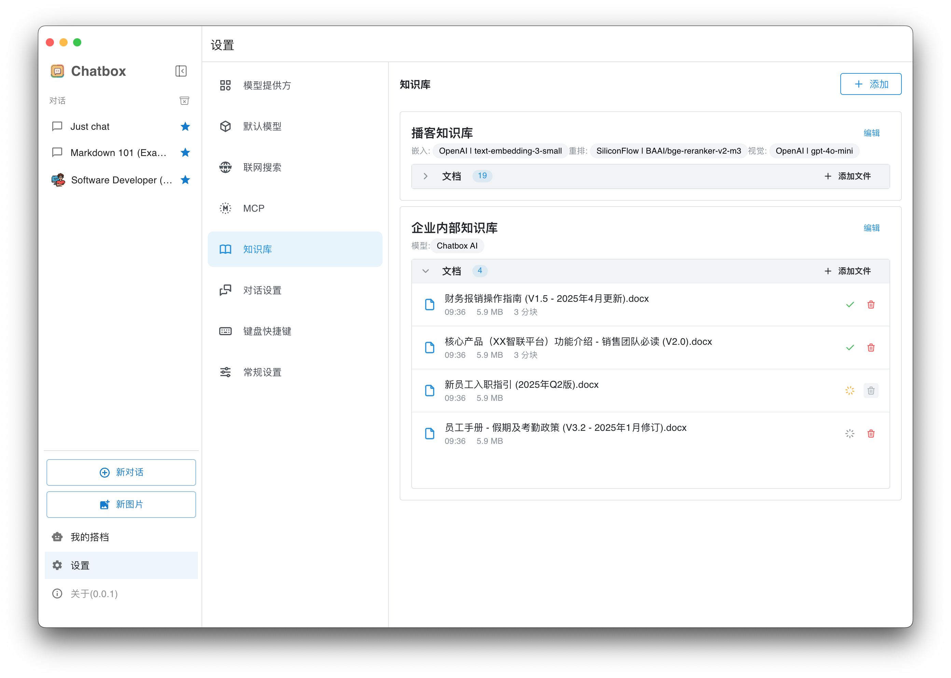Click the OpenAI gpt-4o-mini tag

814,151
